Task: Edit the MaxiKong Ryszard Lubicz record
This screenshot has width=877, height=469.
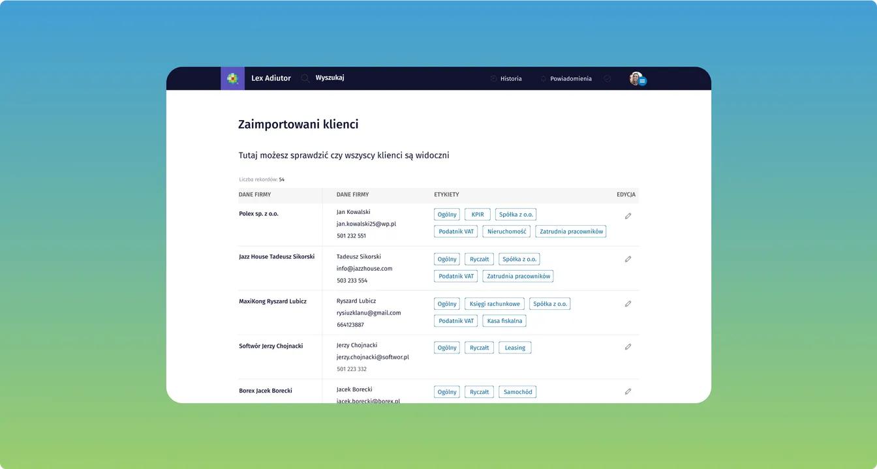Action: 628,303
